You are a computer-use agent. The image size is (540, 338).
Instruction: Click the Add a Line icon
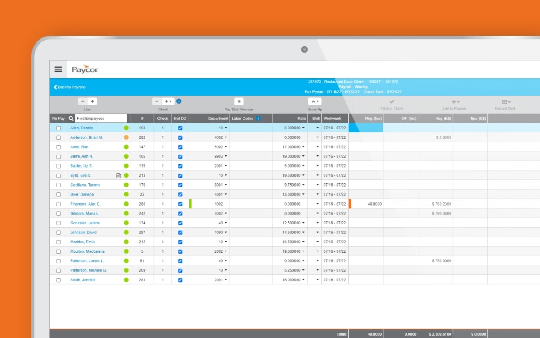coord(91,101)
